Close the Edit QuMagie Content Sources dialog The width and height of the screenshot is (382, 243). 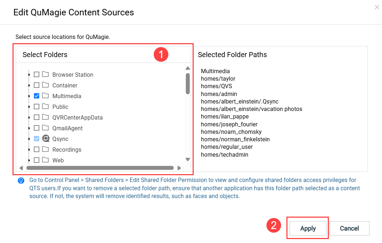click(377, 7)
